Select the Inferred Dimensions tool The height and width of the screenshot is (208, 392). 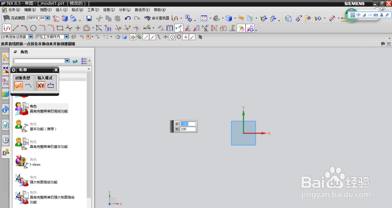pyautogui.click(x=147, y=28)
